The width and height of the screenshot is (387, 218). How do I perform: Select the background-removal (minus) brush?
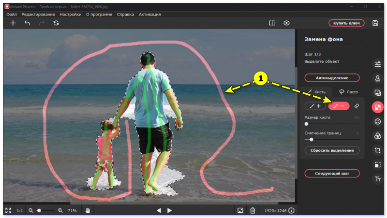coord(339,105)
